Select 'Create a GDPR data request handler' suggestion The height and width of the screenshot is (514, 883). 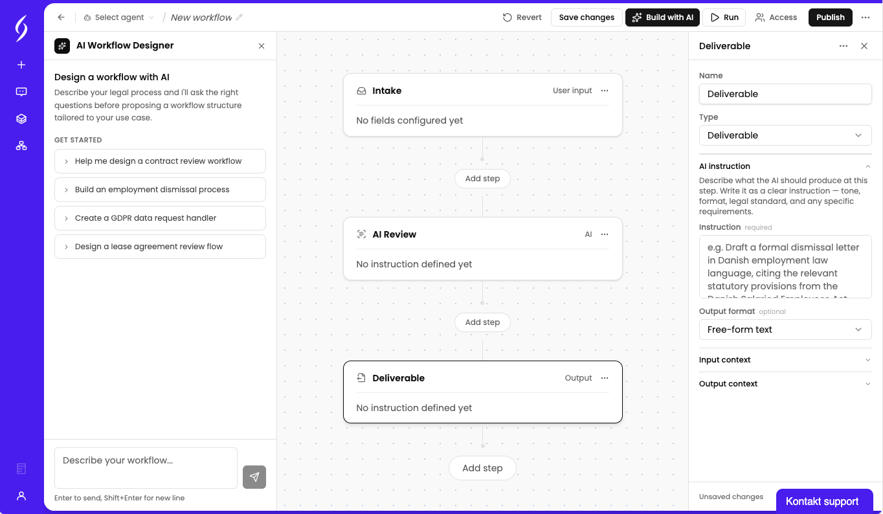pos(160,218)
